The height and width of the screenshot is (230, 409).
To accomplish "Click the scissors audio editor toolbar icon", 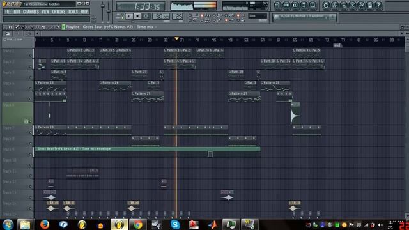I will (x=352, y=5).
